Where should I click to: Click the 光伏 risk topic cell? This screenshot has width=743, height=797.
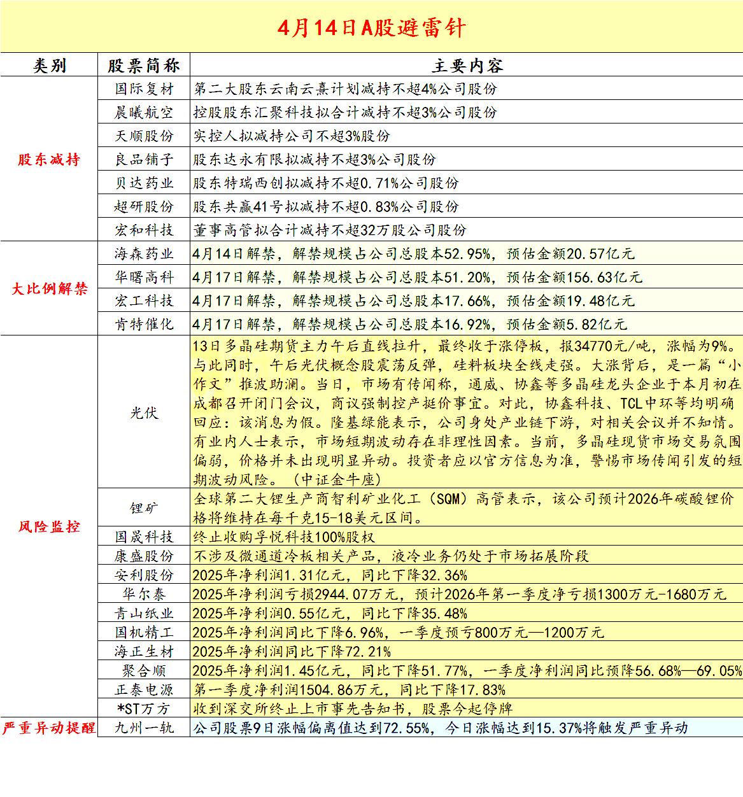[145, 412]
